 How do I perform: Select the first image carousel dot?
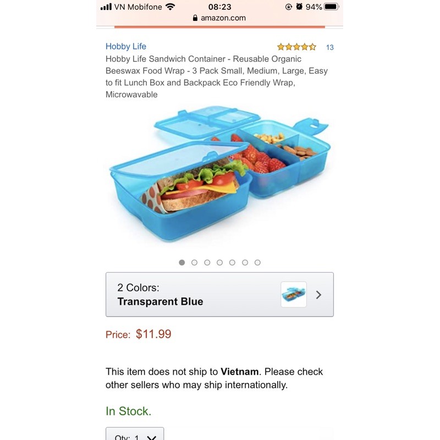click(182, 262)
